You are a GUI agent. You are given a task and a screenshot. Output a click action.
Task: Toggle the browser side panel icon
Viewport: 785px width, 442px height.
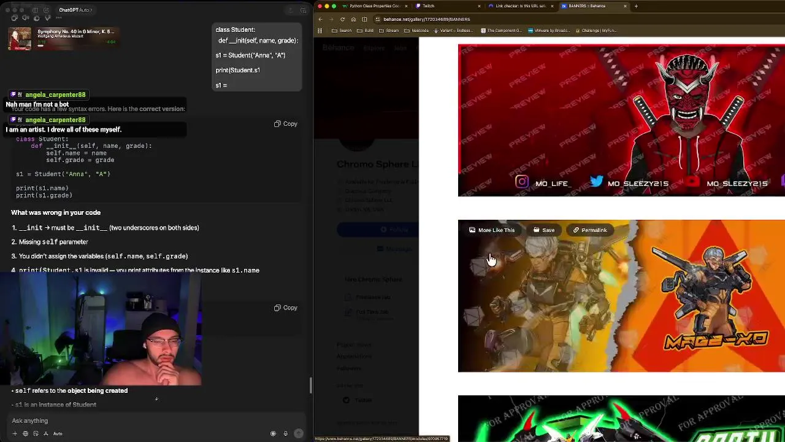point(364,19)
